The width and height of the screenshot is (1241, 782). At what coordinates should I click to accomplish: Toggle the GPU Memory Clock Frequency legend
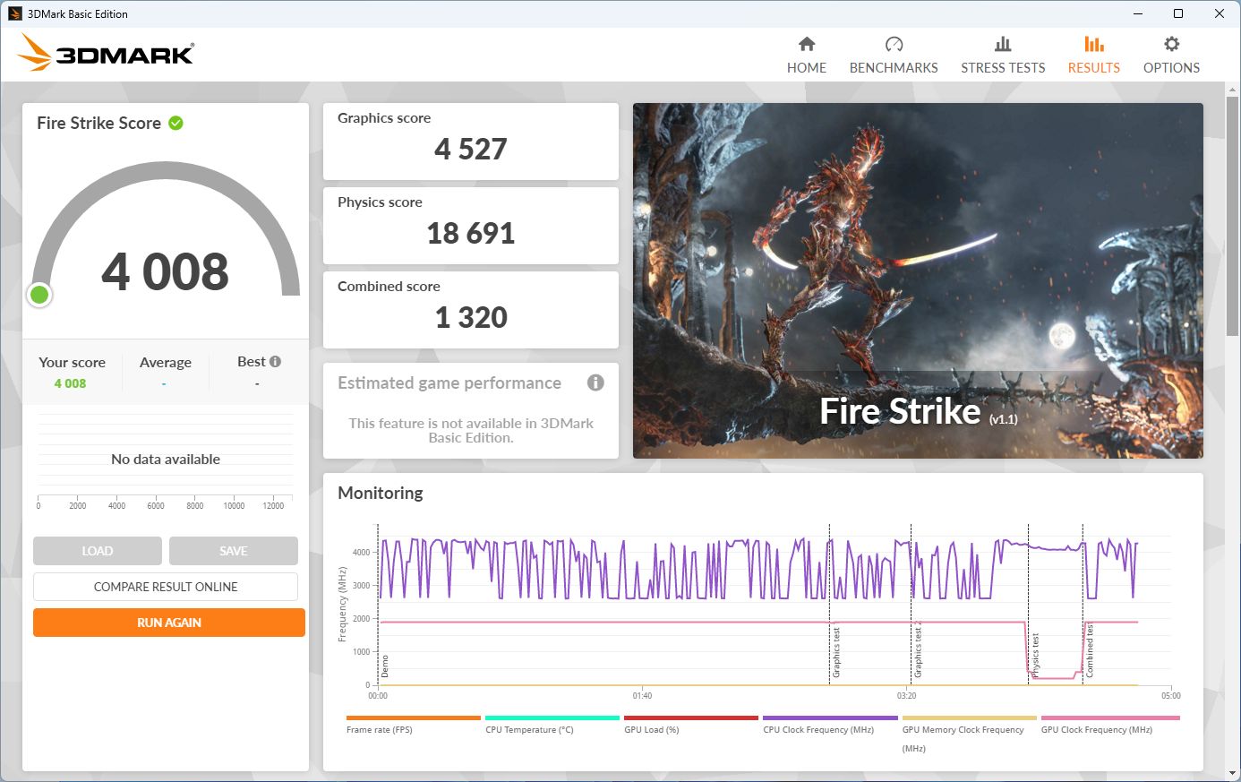pos(969,734)
